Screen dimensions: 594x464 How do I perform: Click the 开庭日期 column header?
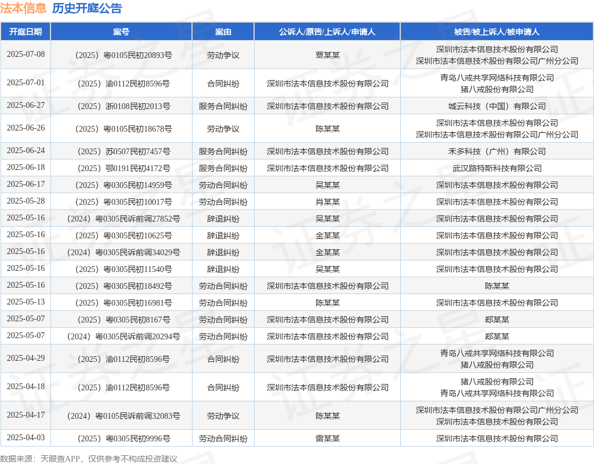click(x=26, y=32)
